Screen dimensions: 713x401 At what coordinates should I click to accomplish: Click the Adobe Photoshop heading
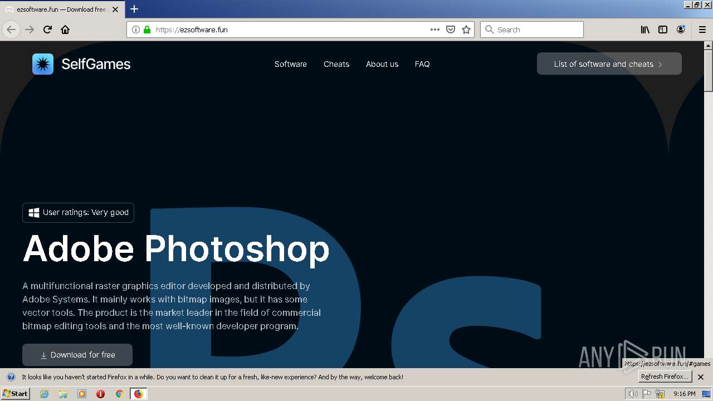click(176, 248)
